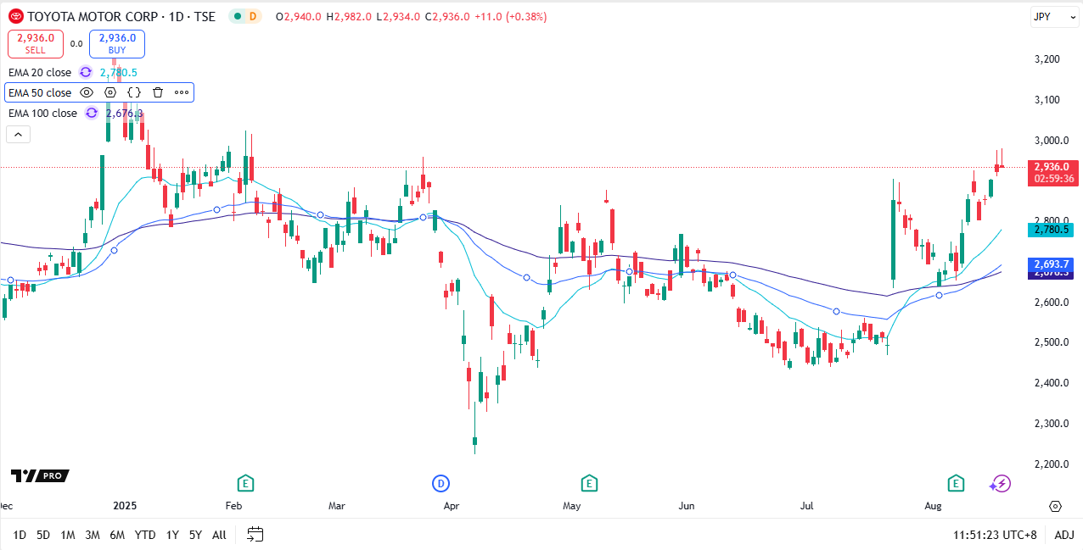1083x550 pixels.
Task: Set range to 1M
Action: pyautogui.click(x=68, y=535)
